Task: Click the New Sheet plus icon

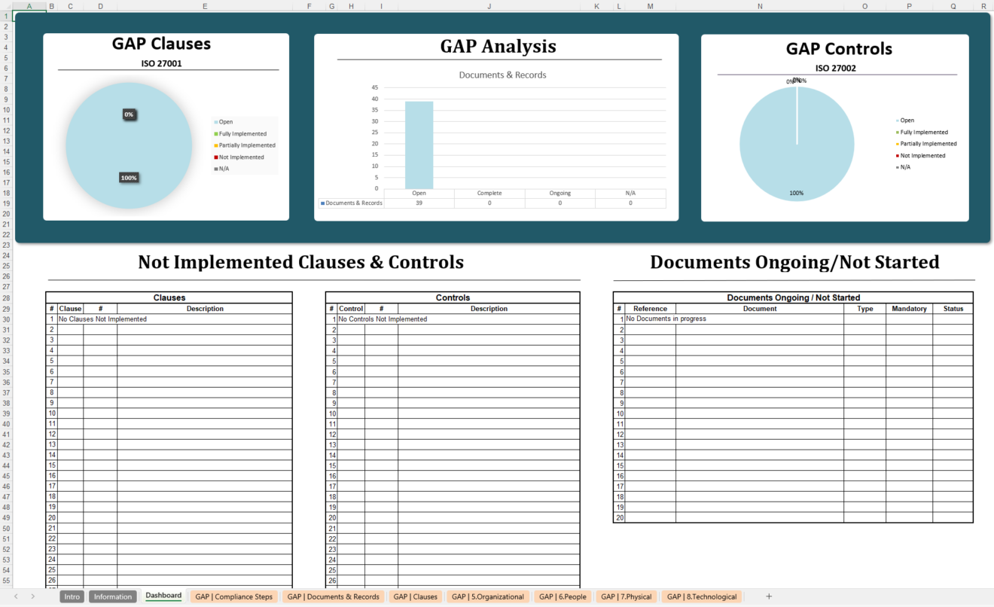Action: pyautogui.click(x=769, y=596)
